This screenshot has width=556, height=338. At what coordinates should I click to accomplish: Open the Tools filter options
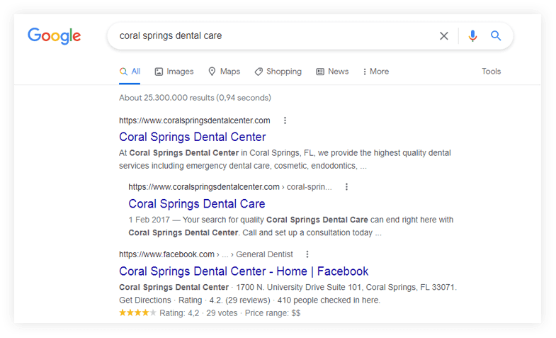pos(491,72)
